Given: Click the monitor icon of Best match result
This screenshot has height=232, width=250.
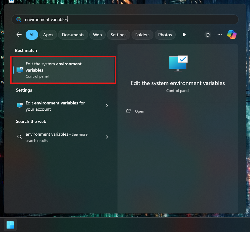Looking at the screenshot, I should (x=20, y=70).
